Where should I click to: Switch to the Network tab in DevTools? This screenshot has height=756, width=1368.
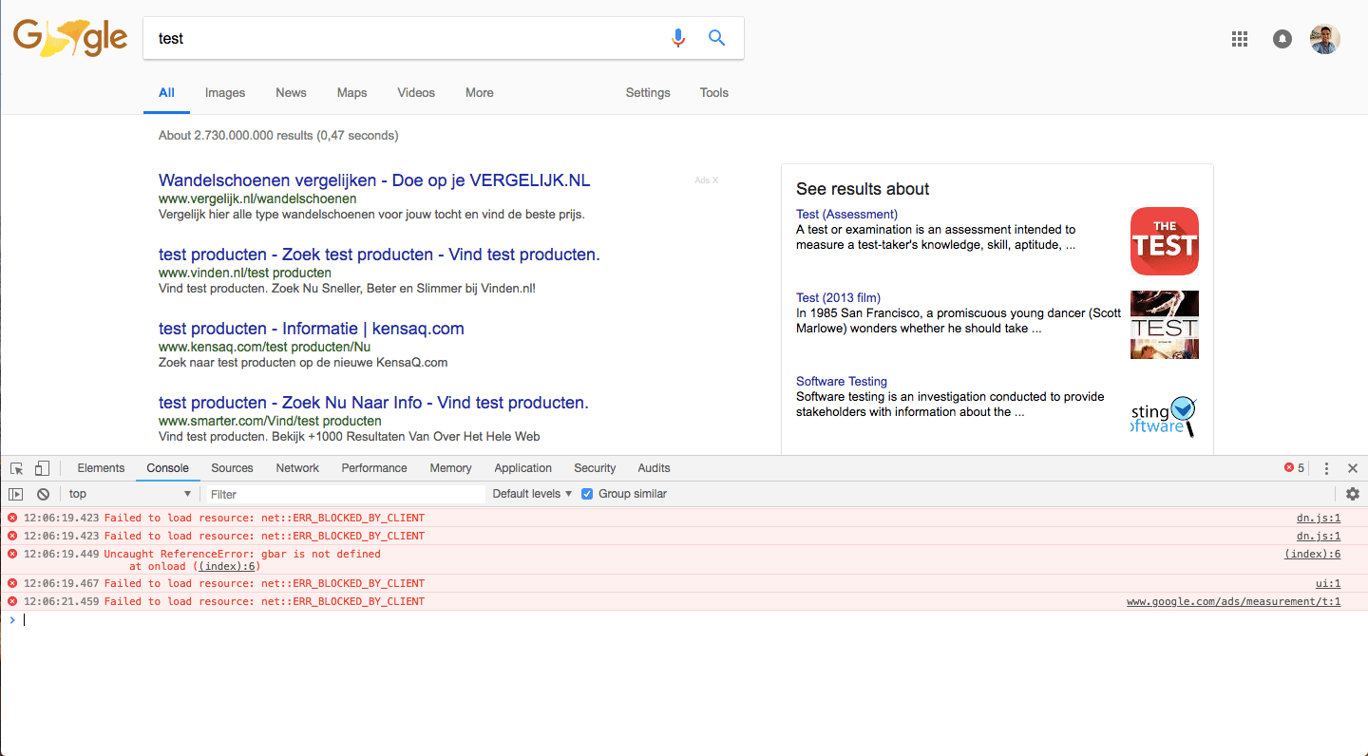click(297, 467)
